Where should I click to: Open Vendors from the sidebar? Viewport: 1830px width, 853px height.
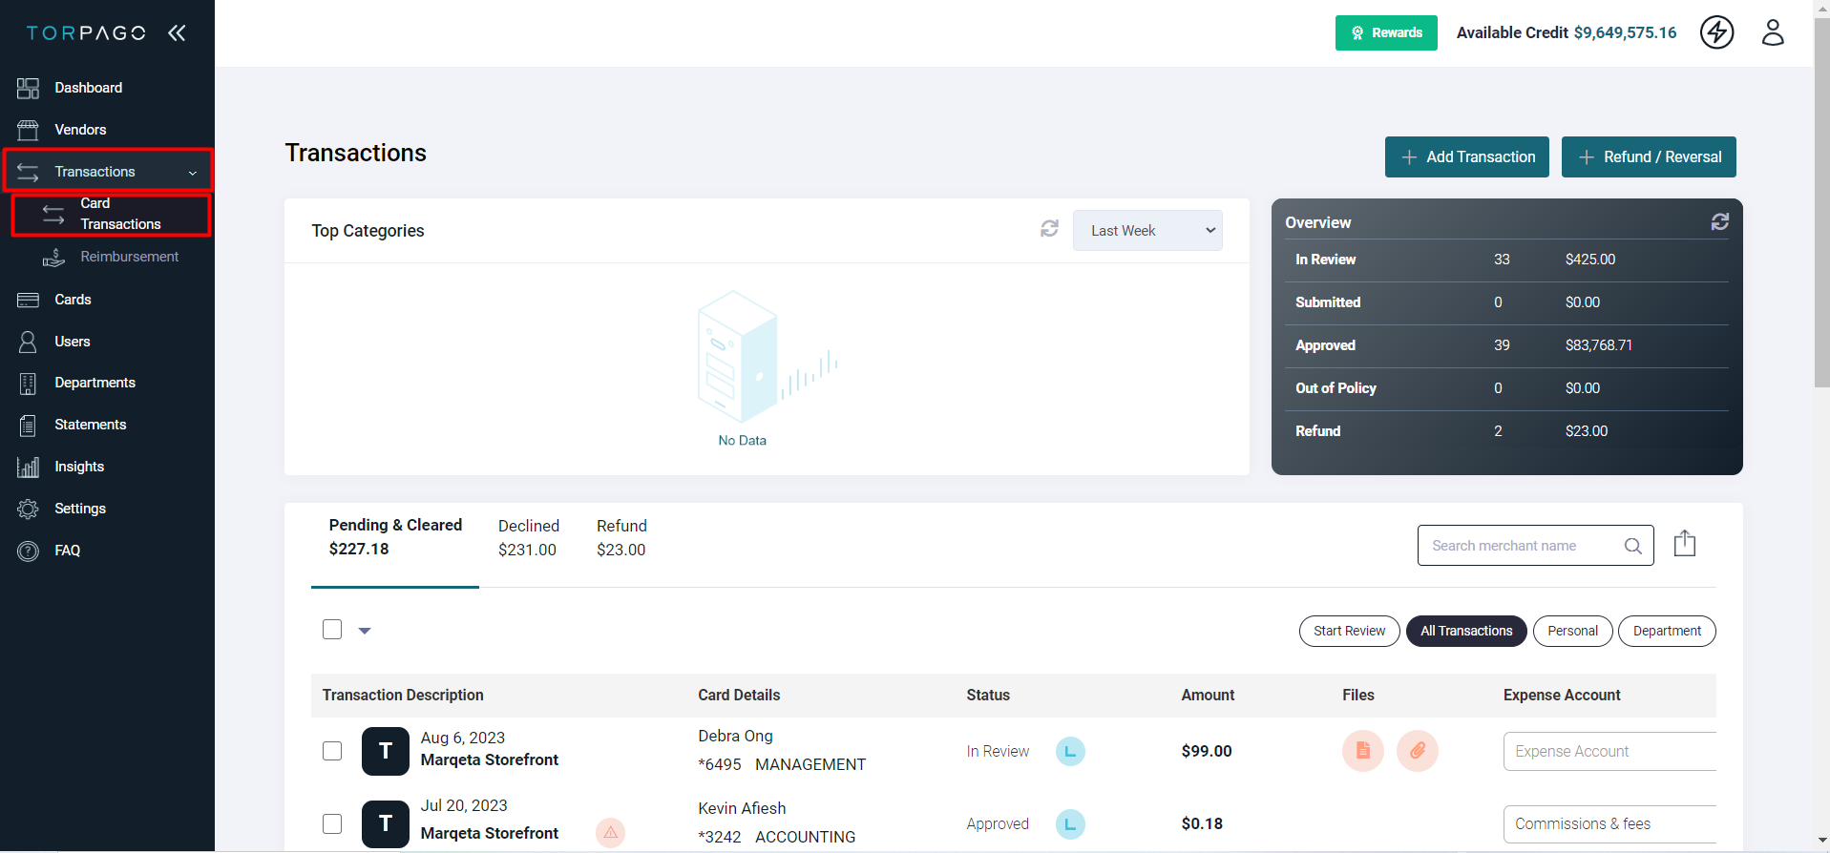[80, 130]
